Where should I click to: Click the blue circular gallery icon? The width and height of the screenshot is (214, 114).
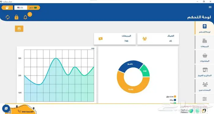click(x=6, y=108)
